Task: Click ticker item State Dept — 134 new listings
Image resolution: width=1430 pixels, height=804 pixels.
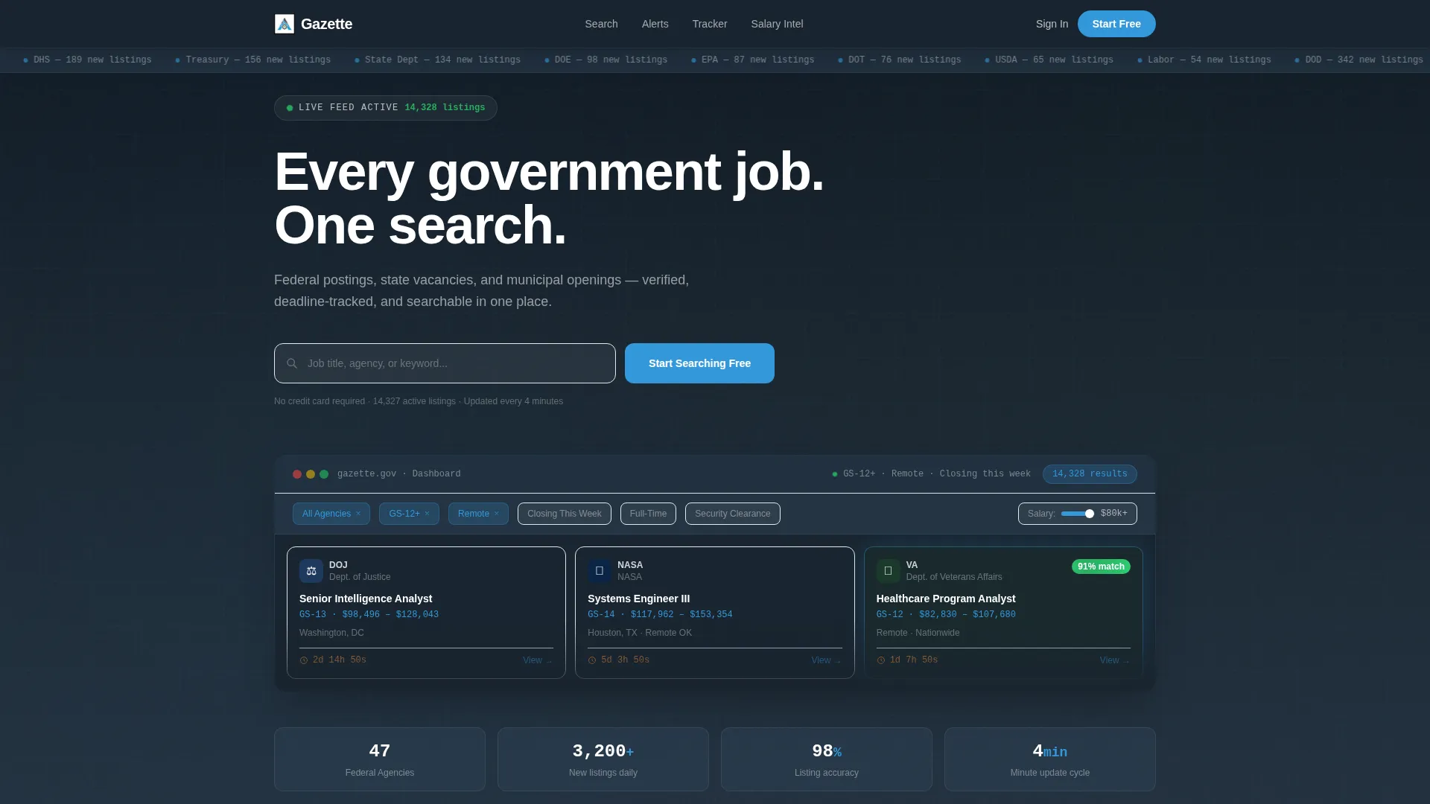Action: 437,60
